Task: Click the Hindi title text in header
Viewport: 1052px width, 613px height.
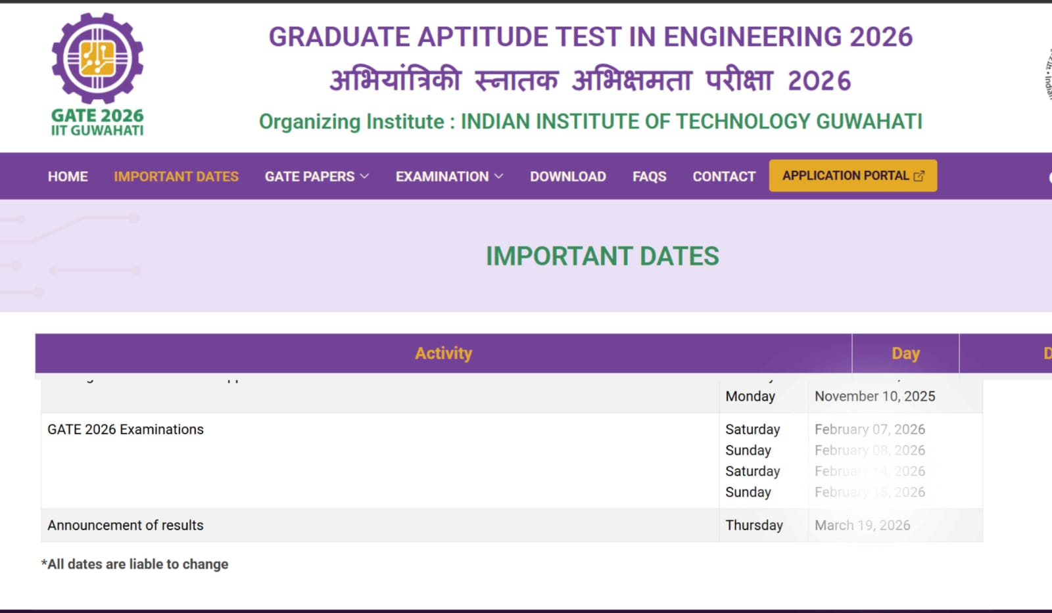Action: (x=590, y=80)
